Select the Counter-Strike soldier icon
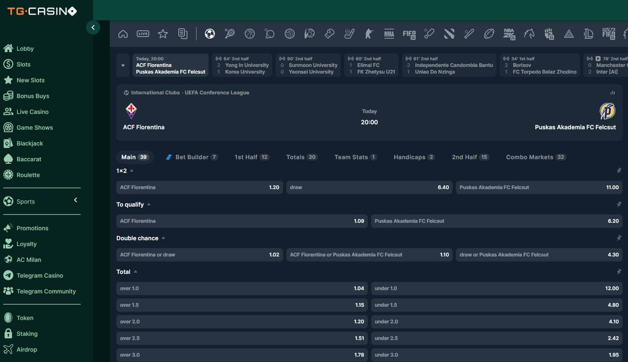The image size is (628, 362). coord(369,34)
